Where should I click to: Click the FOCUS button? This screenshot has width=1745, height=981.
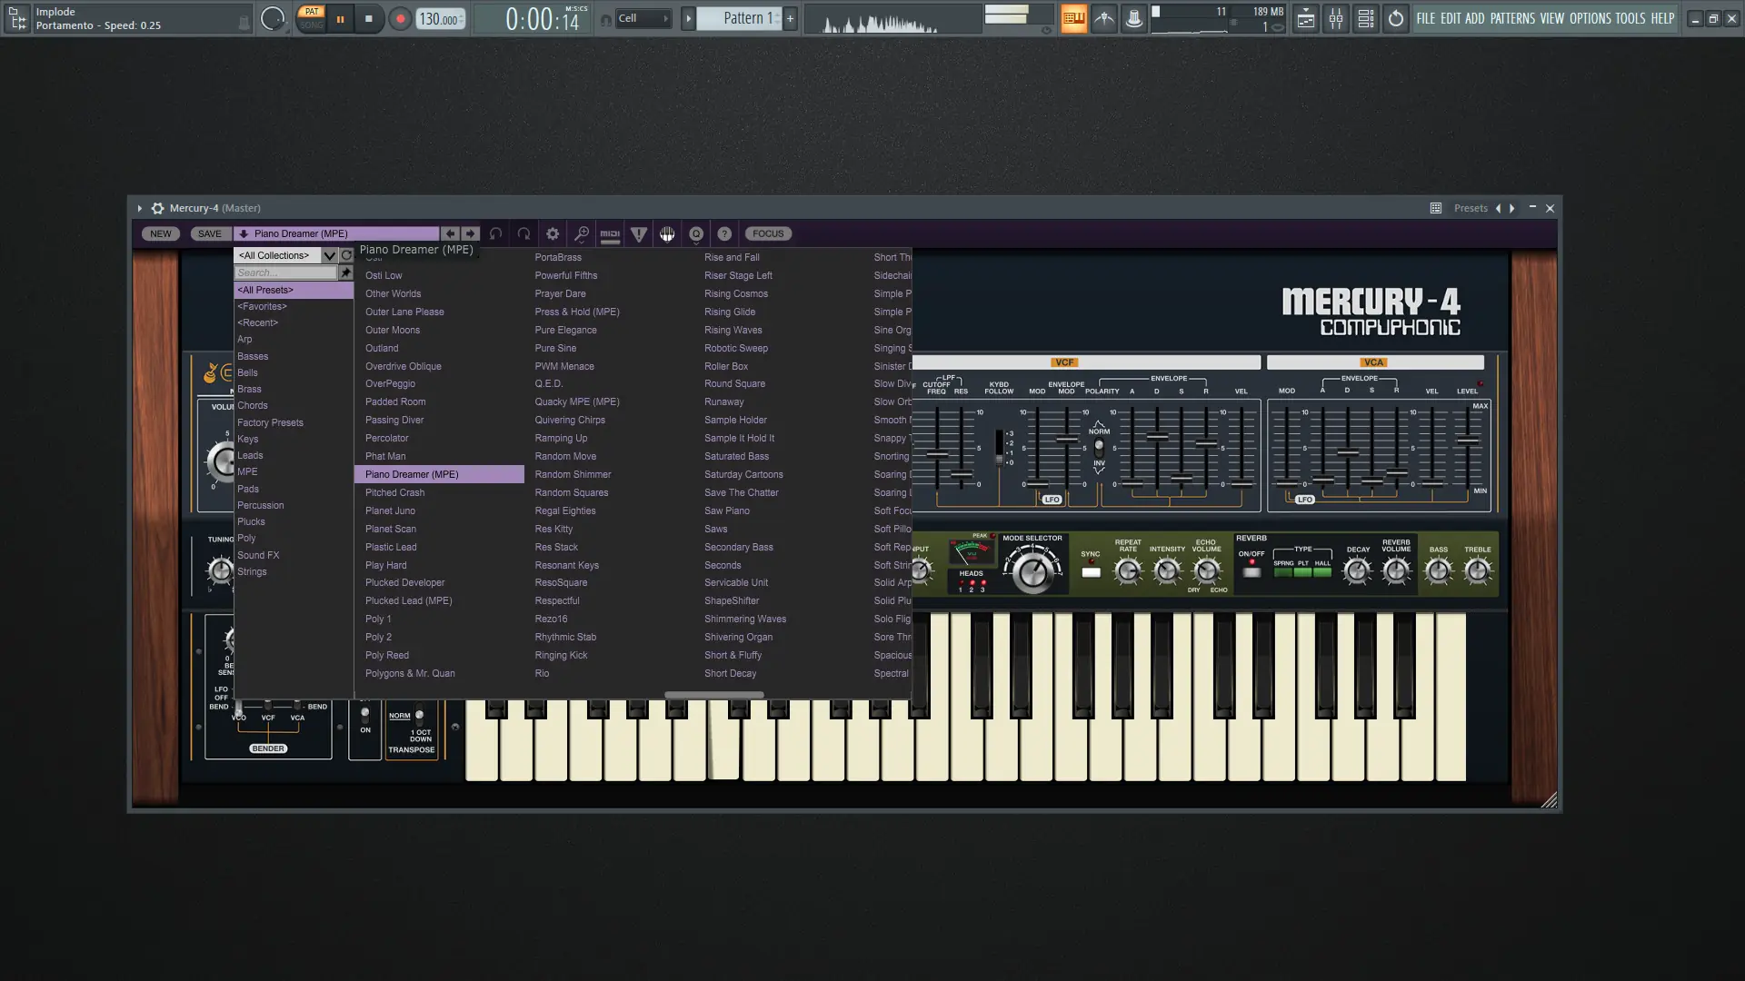(768, 234)
